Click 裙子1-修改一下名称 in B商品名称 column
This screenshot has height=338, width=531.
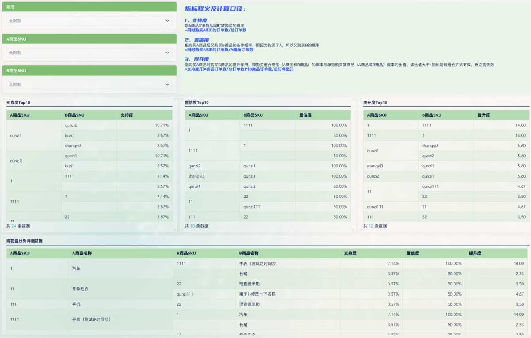click(257, 294)
